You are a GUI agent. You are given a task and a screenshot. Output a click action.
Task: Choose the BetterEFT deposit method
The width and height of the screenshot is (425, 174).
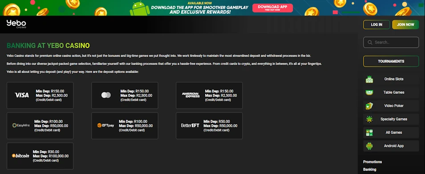tap(209, 126)
